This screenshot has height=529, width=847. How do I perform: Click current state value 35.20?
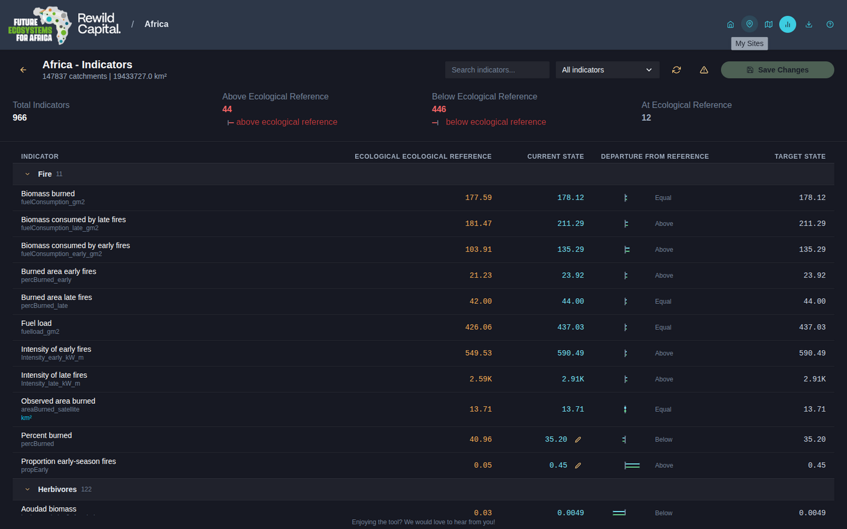click(x=555, y=440)
